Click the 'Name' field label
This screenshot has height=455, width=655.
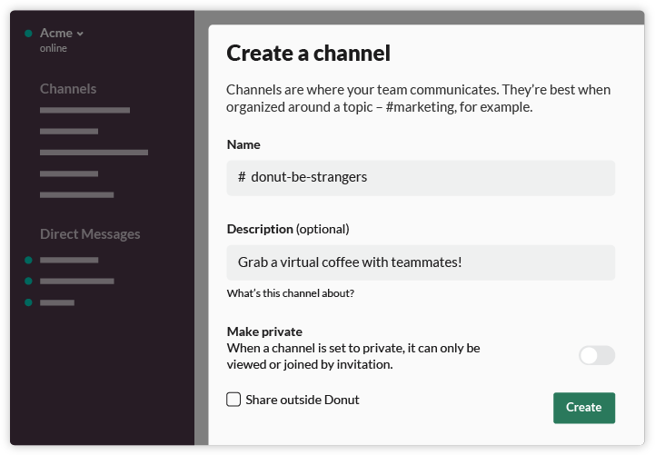click(243, 144)
